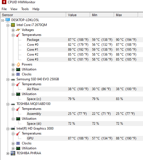Expand the Voltages node
Image resolution: width=143 pixels, height=160 pixels.
tap(13, 30)
